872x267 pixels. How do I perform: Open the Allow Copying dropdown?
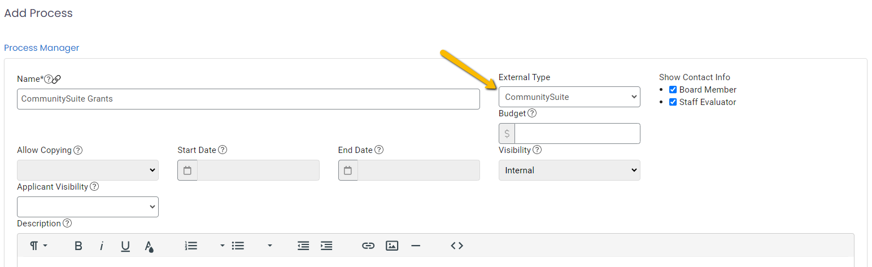coord(88,170)
